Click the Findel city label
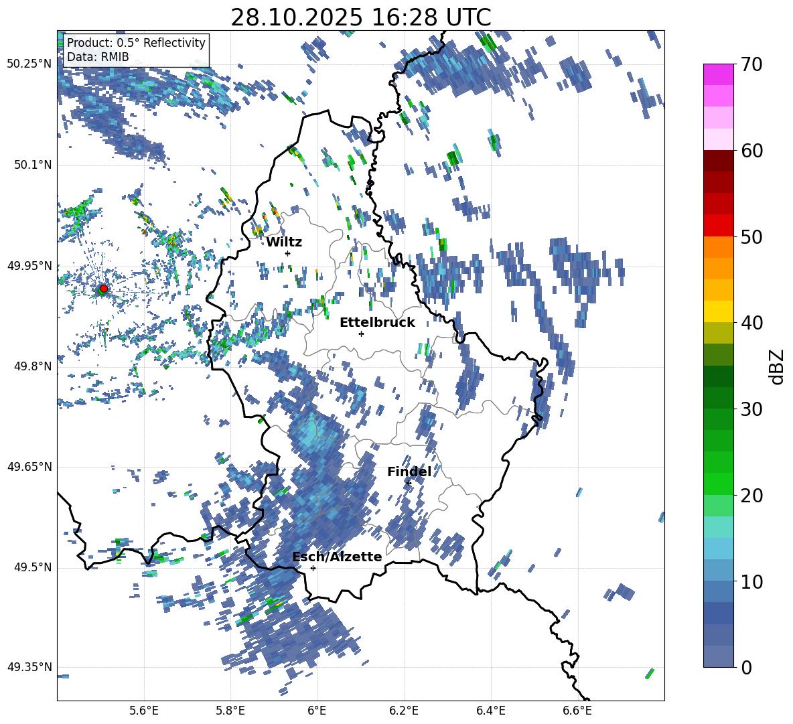This screenshot has height=724, width=793. pyautogui.click(x=409, y=472)
